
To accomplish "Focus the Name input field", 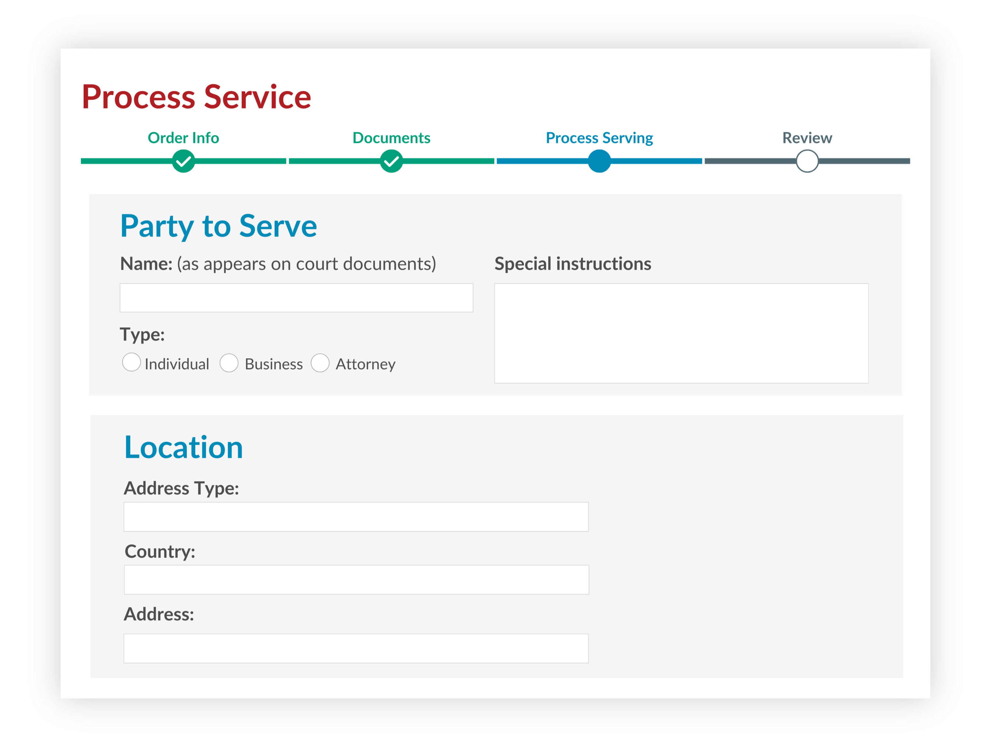I will [297, 298].
